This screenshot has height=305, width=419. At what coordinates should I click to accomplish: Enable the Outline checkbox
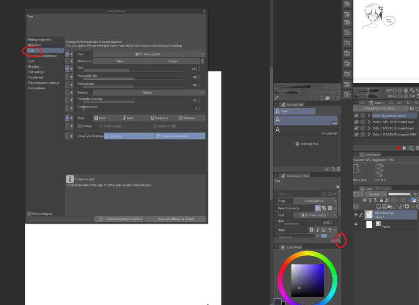tap(79, 126)
